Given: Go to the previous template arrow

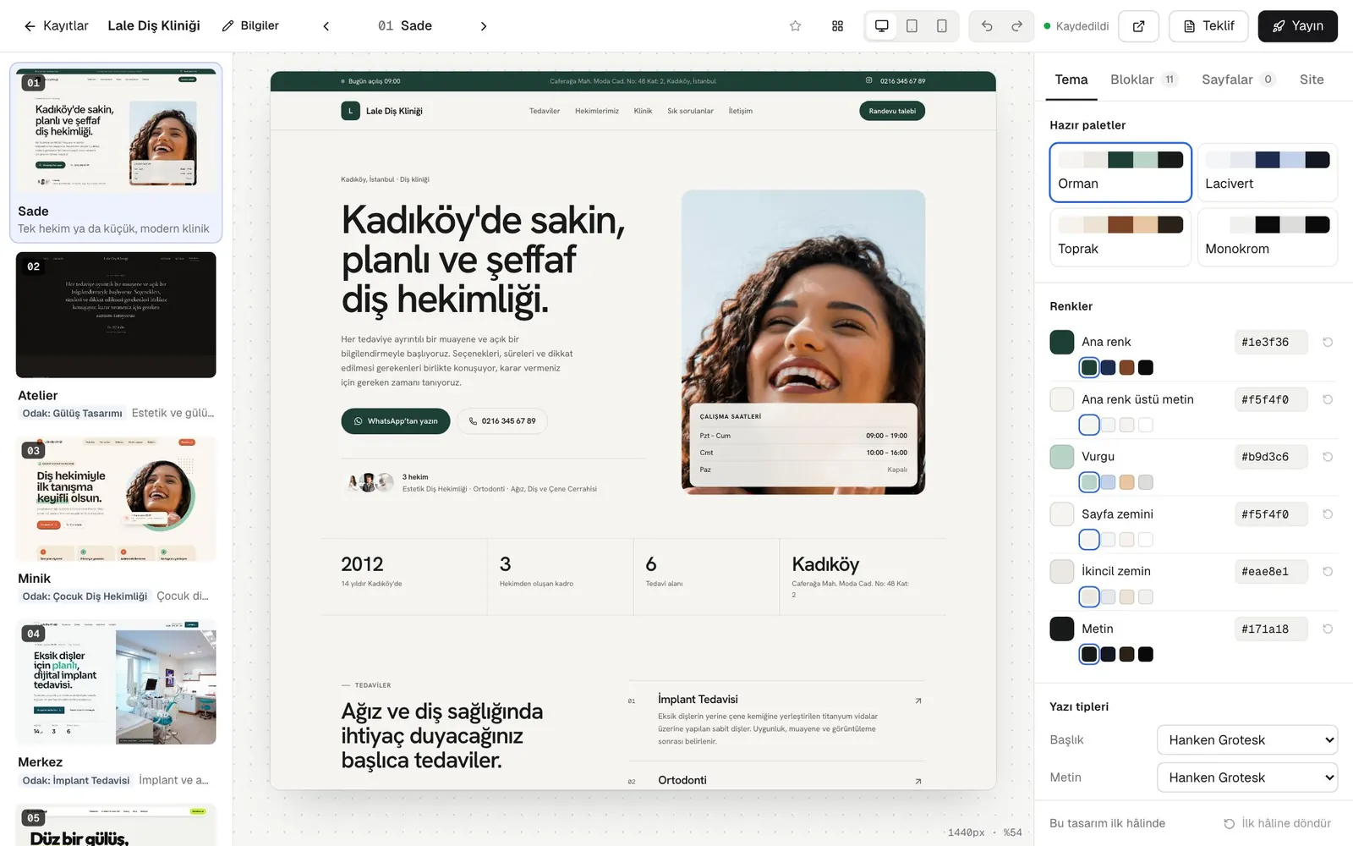Looking at the screenshot, I should pos(326,26).
